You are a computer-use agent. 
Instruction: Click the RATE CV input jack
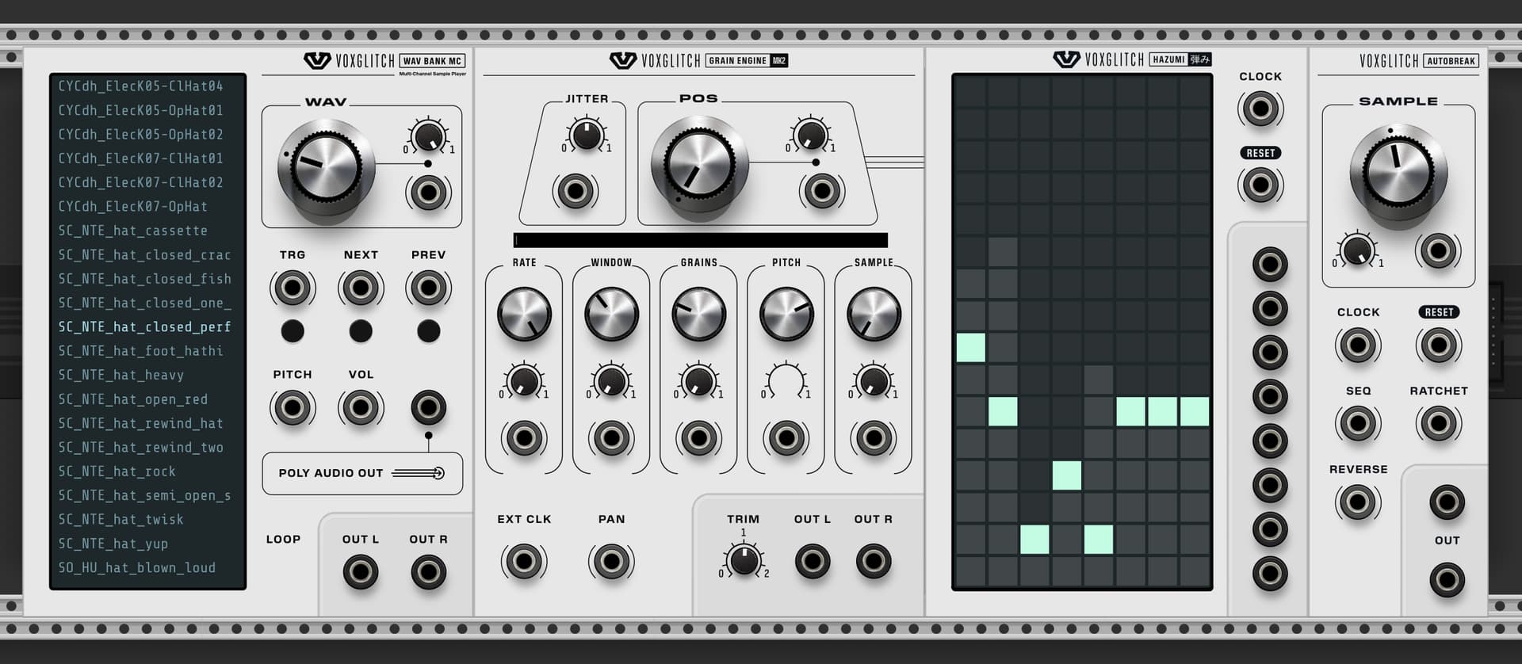pyautogui.click(x=524, y=437)
